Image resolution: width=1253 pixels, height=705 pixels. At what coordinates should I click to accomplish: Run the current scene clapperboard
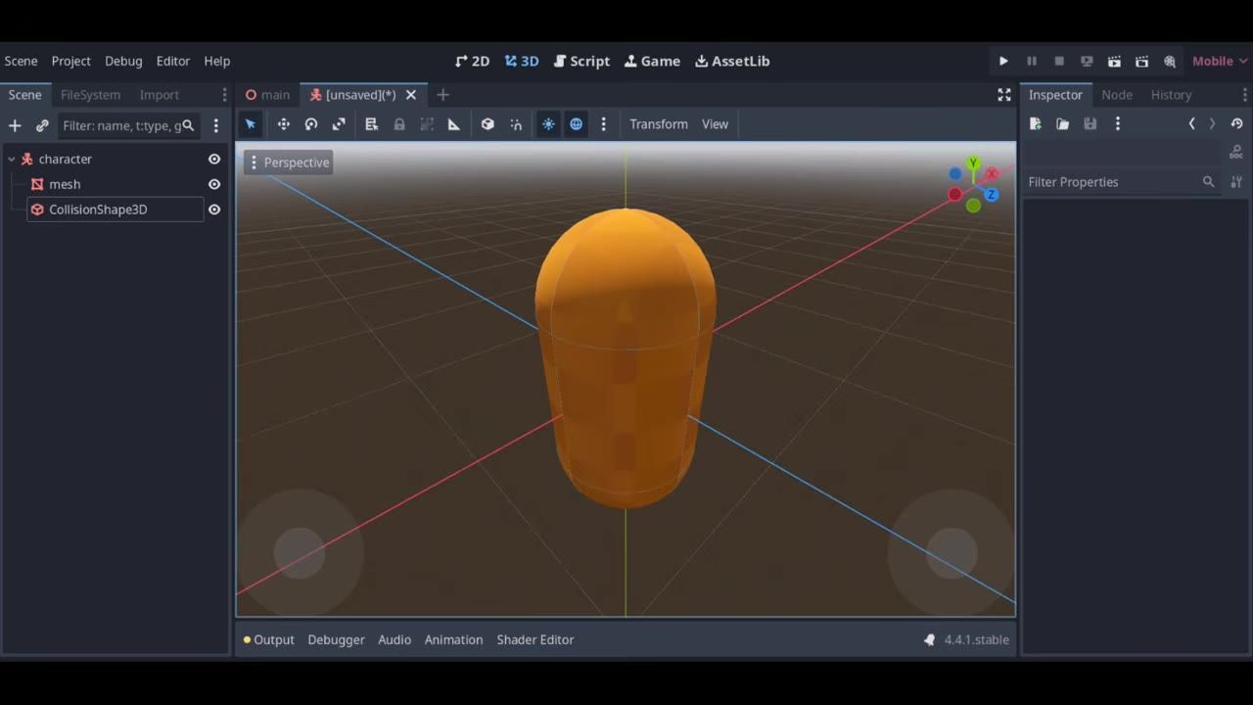(x=1114, y=61)
